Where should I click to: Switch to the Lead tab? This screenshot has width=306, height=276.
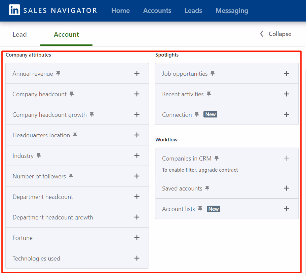(19, 34)
